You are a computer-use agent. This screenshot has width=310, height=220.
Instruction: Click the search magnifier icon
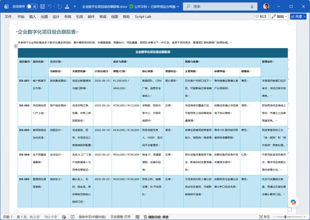(x=188, y=7)
